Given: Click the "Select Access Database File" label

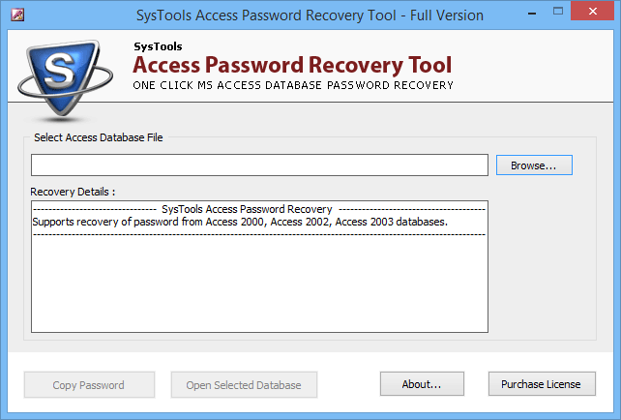Looking at the screenshot, I should click(x=99, y=137).
